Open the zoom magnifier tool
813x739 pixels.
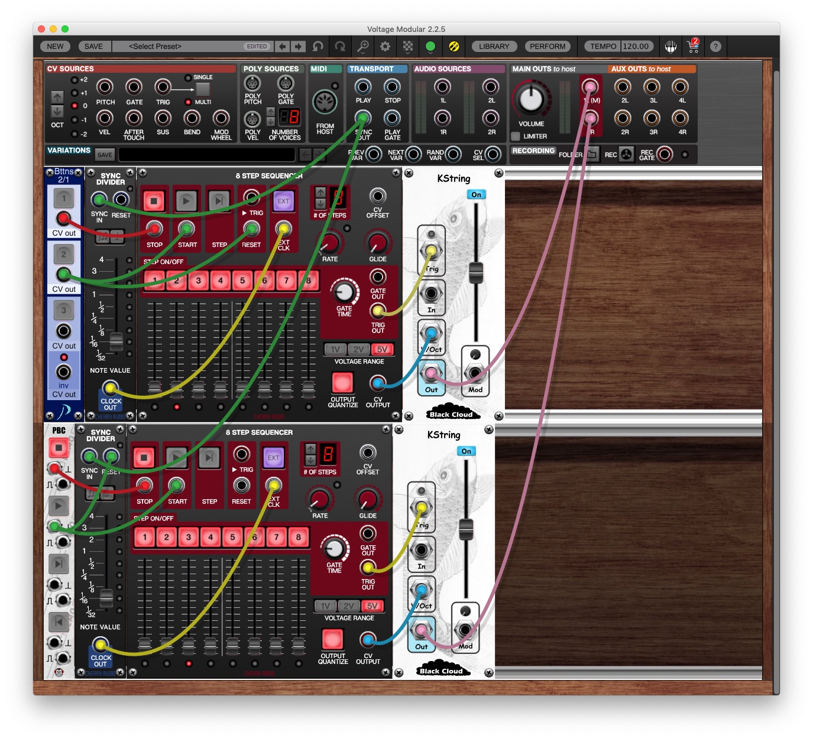tap(363, 46)
